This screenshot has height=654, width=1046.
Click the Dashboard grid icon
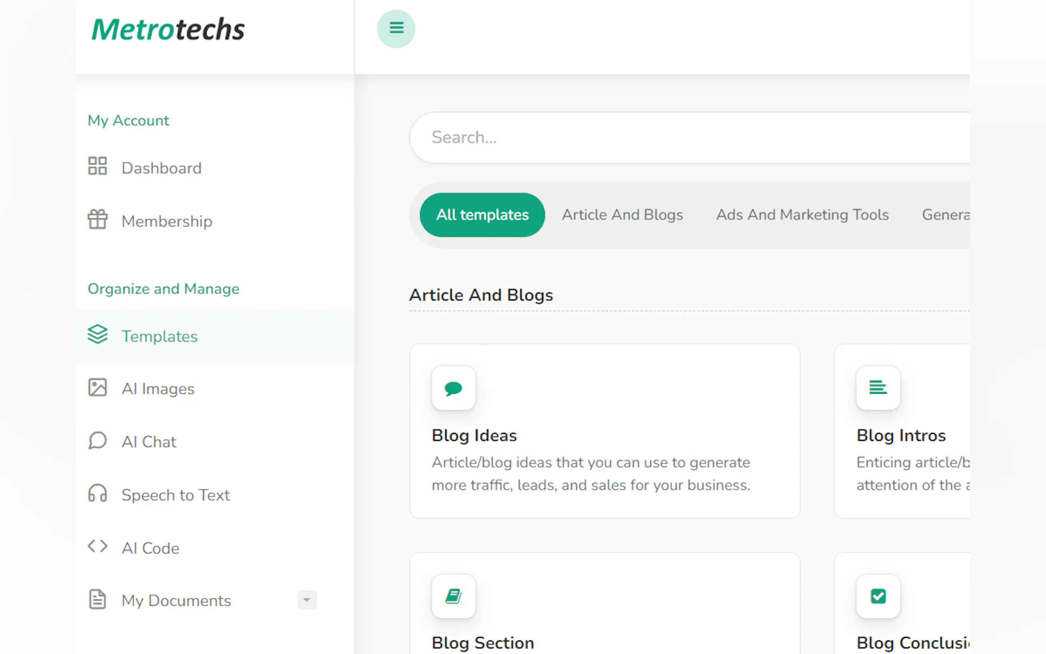(97, 166)
